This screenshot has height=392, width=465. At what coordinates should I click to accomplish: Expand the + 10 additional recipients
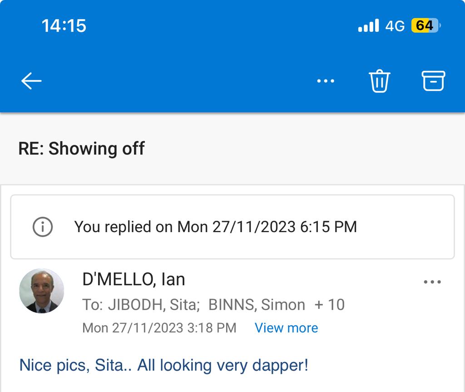(x=330, y=305)
